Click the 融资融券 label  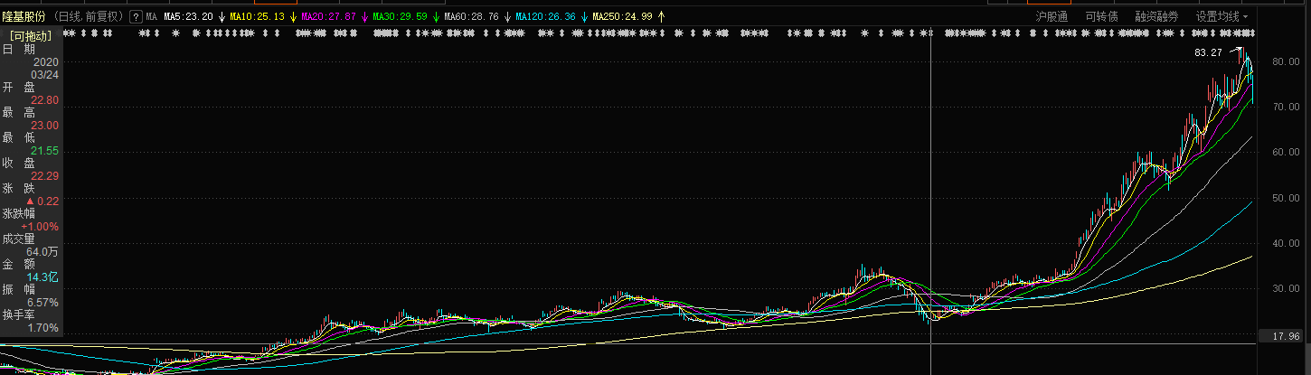pyautogui.click(x=1156, y=17)
